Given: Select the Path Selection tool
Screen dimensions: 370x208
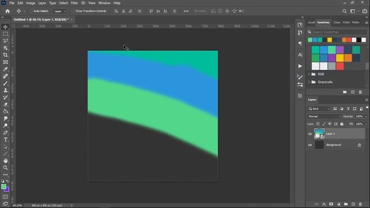Looking at the screenshot, I should [5, 147].
